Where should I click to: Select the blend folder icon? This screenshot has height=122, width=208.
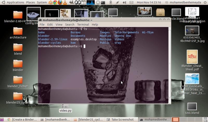pos(18,47)
